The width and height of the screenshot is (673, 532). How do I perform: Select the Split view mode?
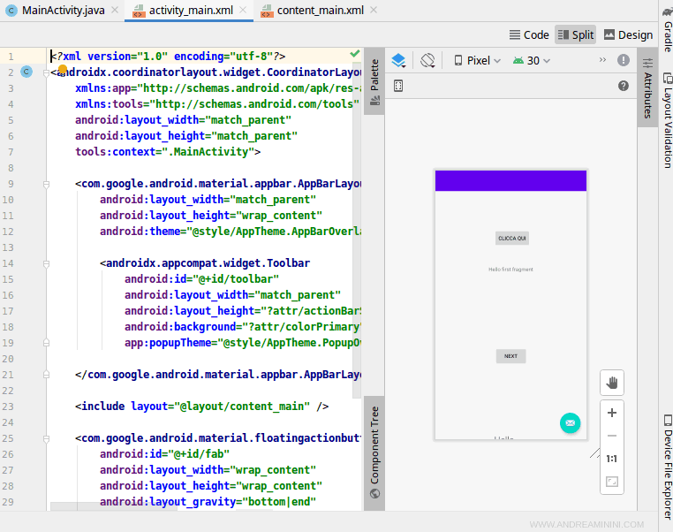coord(576,34)
